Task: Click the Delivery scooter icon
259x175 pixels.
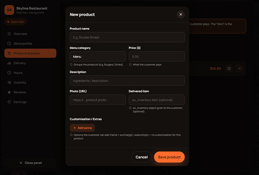Action: [x=9, y=63]
